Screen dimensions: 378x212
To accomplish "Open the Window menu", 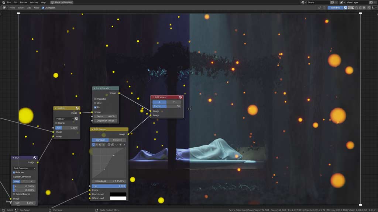I will (34, 3).
